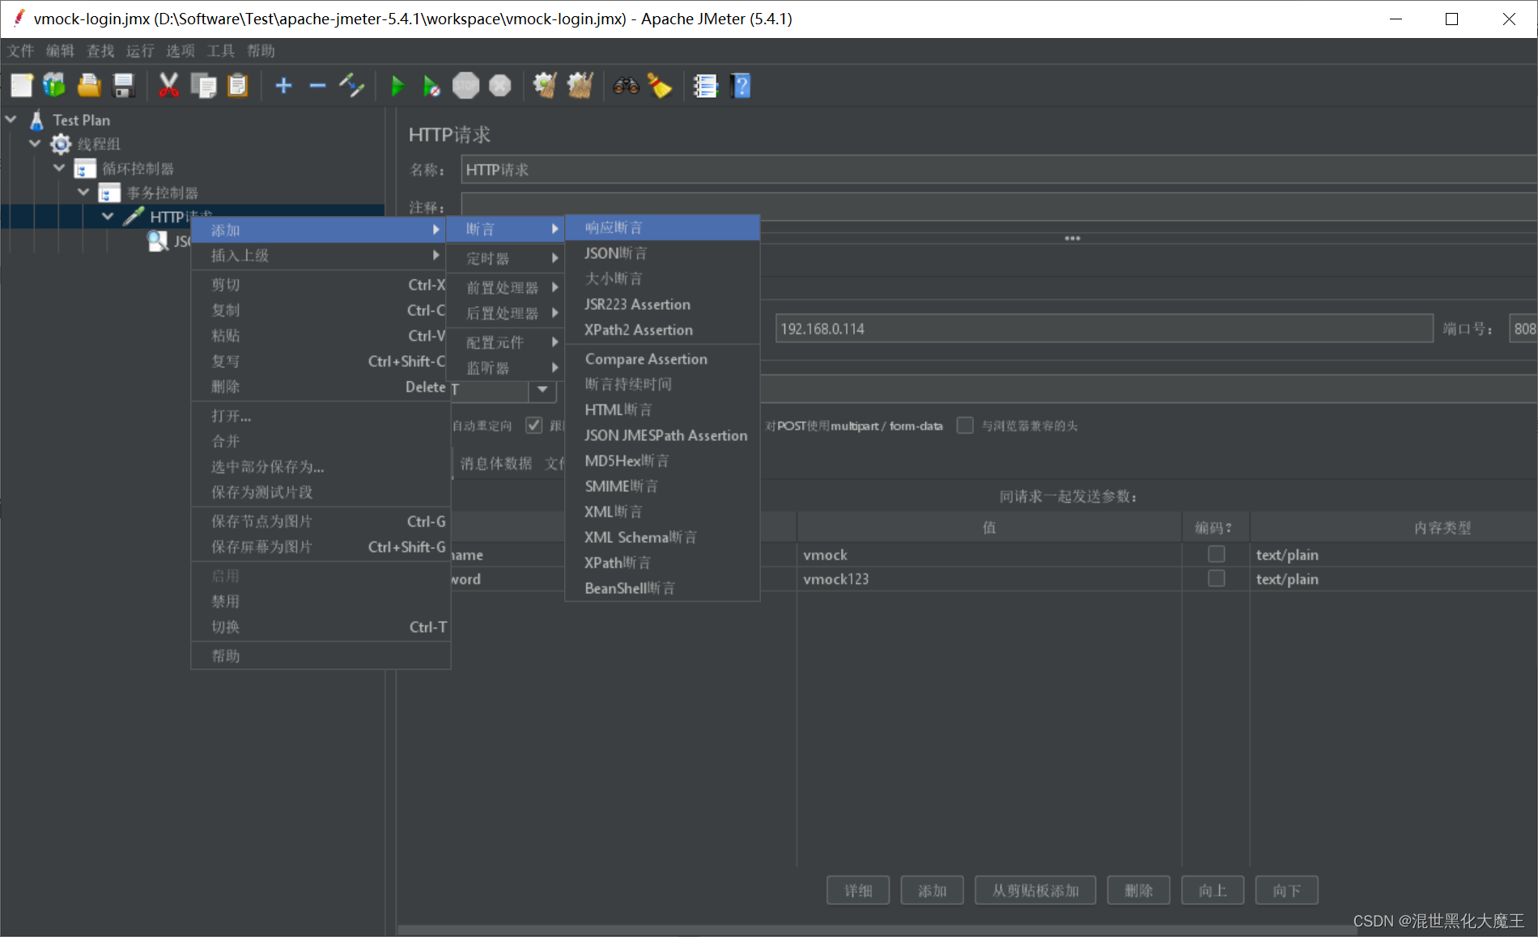Image resolution: width=1538 pixels, height=937 pixels.
Task: Click the Clear results gear-broom icon
Action: (545, 86)
